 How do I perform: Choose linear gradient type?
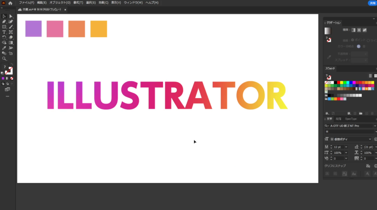pyautogui.click(x=353, y=30)
